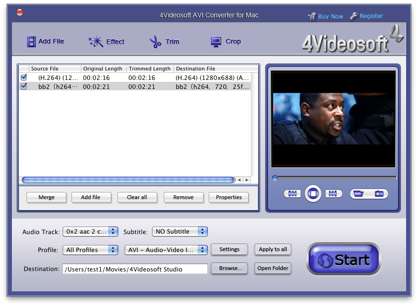Click the video preview frame

[333, 119]
